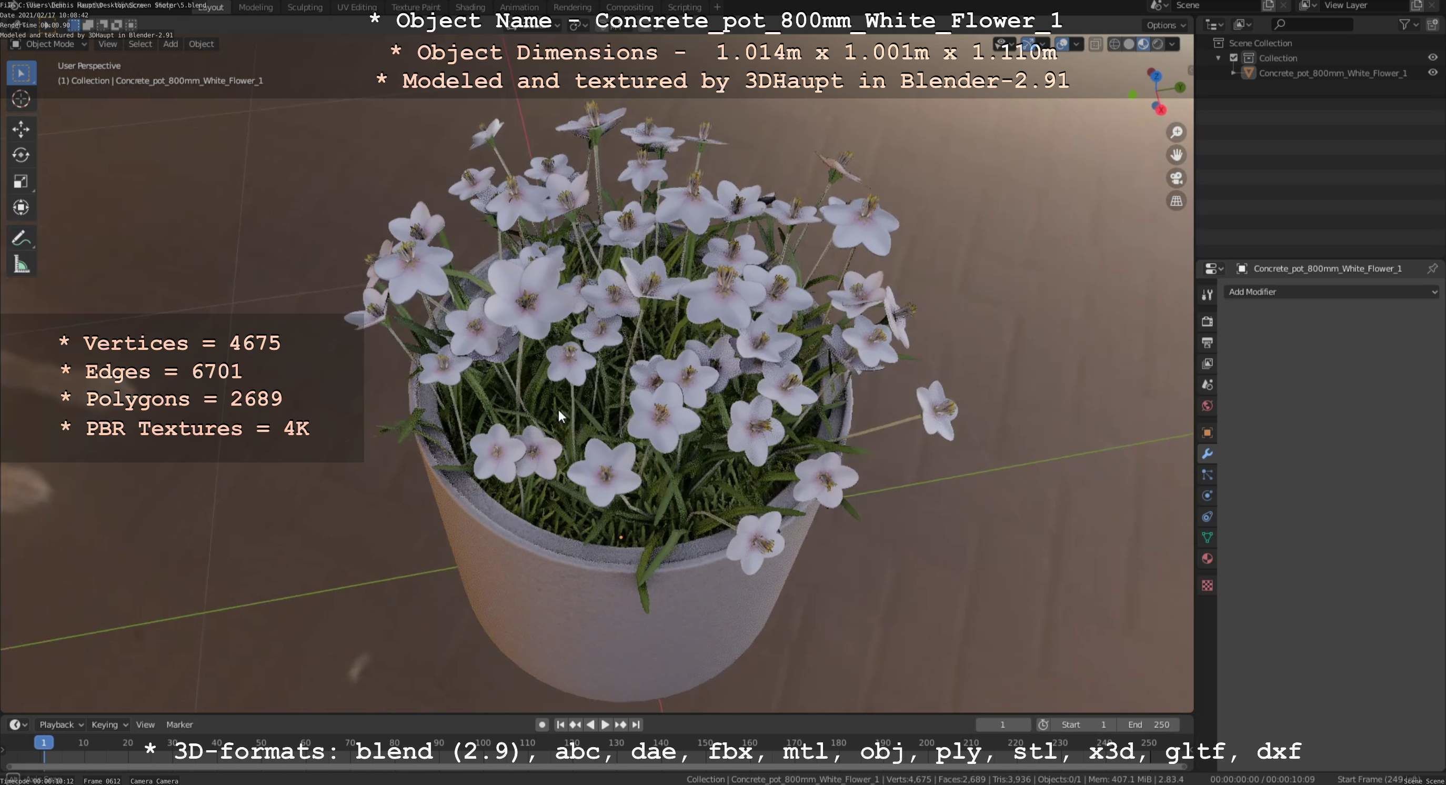1446x785 pixels.
Task: Open the Object Mode dropdown
Action: (50, 44)
